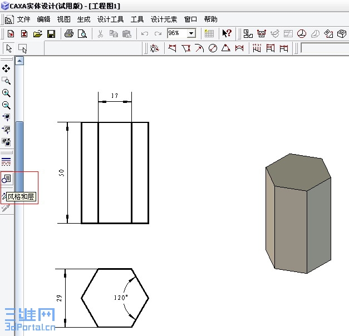Open the 设计元素 menu
Screen dimensions: 349x336
[164, 19]
